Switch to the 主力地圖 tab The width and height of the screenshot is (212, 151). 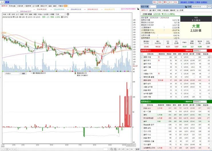(x=36, y=6)
